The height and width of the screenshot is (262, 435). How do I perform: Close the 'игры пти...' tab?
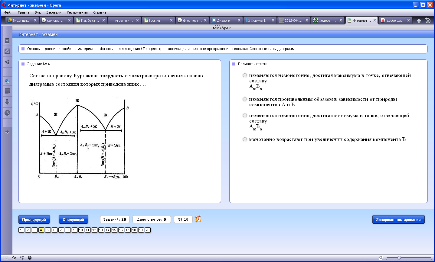pyautogui.click(x=137, y=20)
